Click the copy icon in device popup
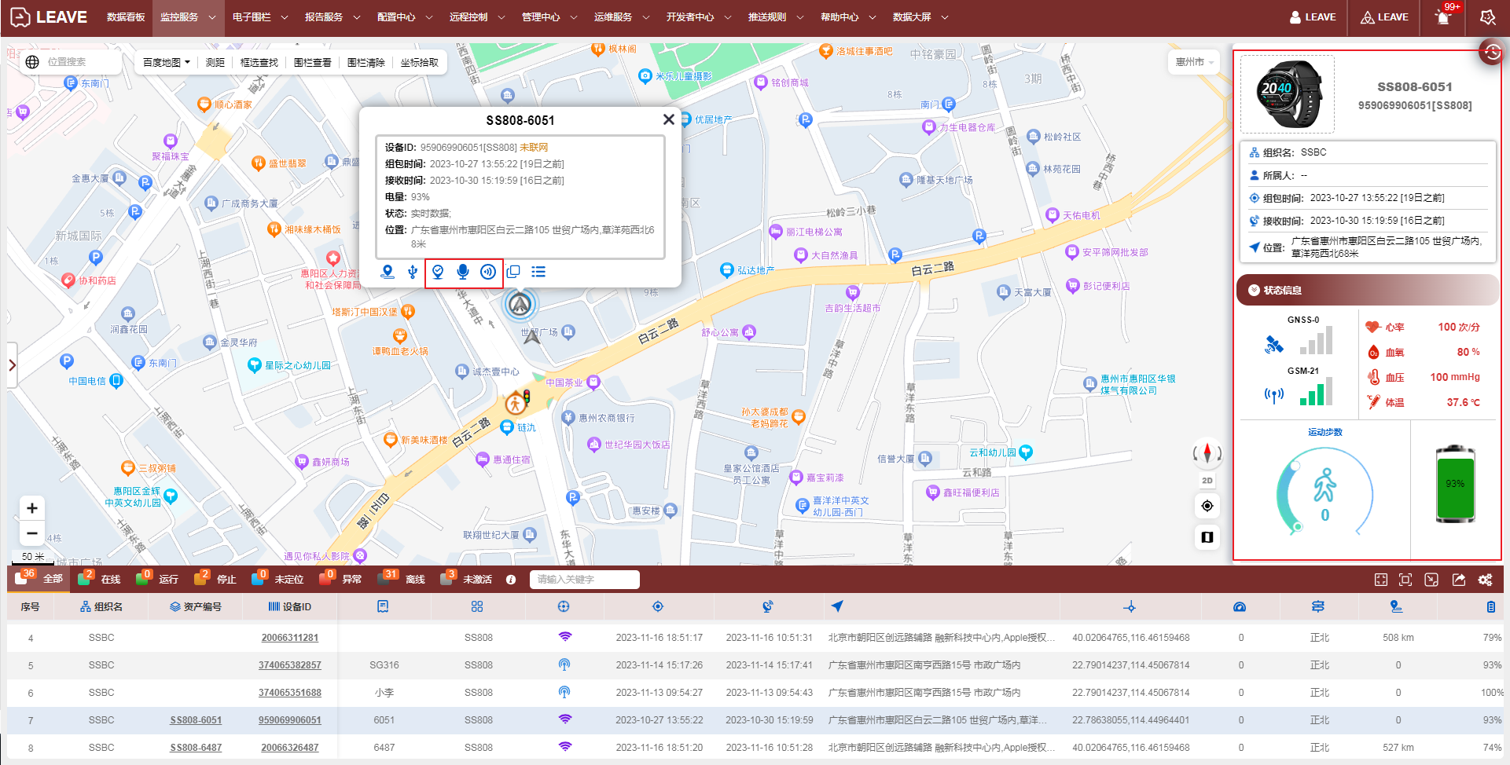This screenshot has height=765, width=1510. click(x=513, y=272)
